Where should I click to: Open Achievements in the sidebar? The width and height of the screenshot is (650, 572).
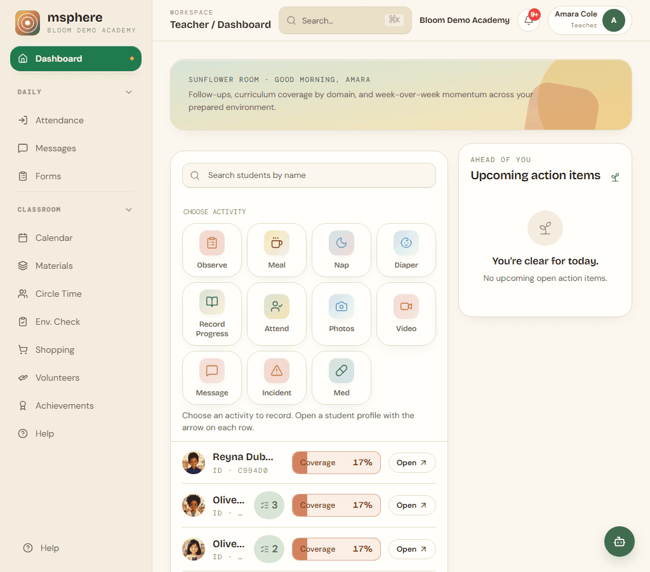[x=76, y=405]
